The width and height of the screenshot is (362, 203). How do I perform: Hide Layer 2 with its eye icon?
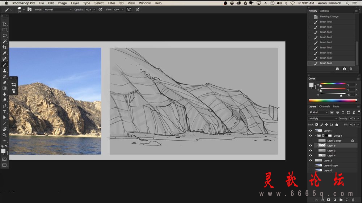[311, 160]
